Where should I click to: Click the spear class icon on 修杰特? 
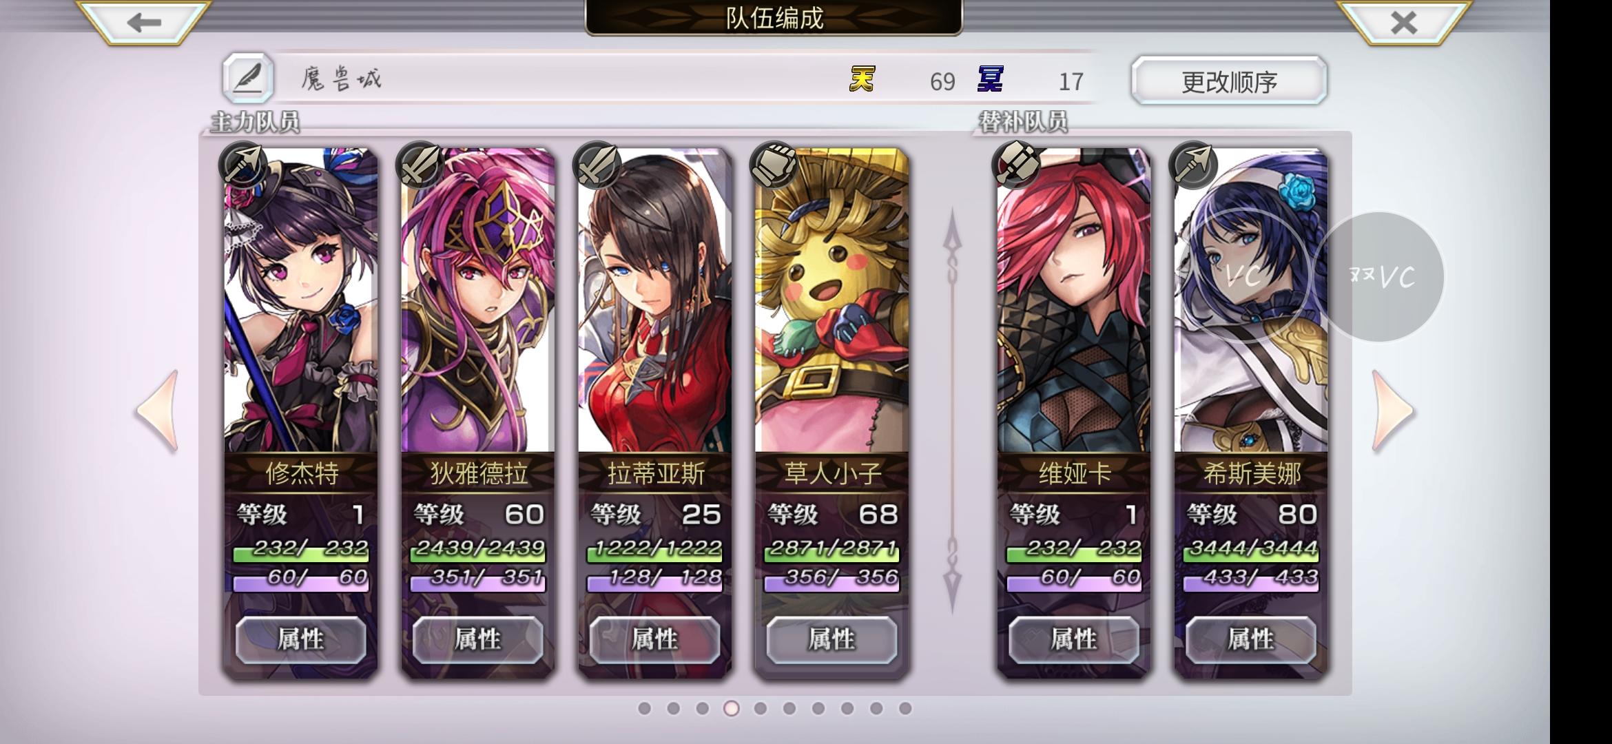[242, 165]
